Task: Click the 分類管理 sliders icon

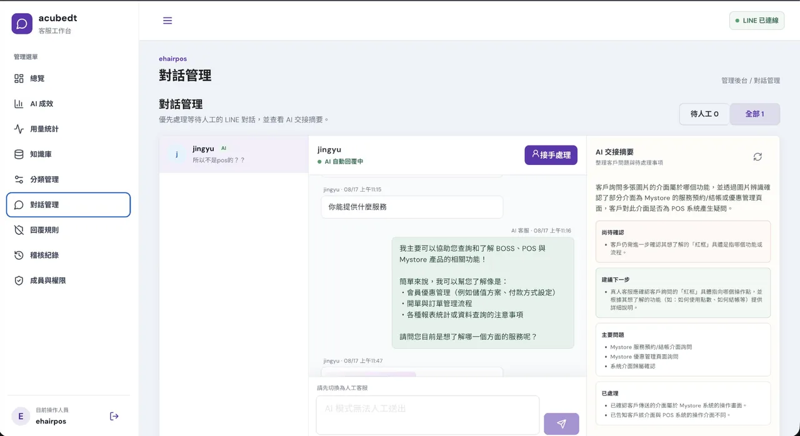Action: coord(19,179)
